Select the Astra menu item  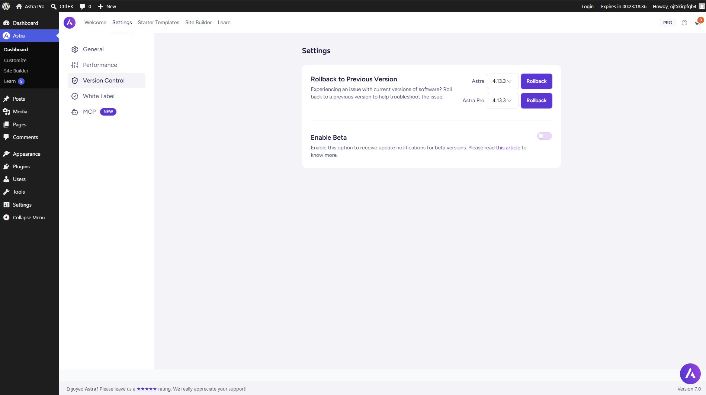pyautogui.click(x=29, y=36)
